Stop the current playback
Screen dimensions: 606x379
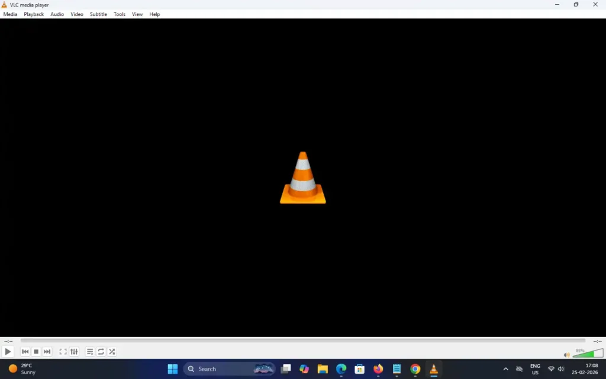pyautogui.click(x=36, y=351)
